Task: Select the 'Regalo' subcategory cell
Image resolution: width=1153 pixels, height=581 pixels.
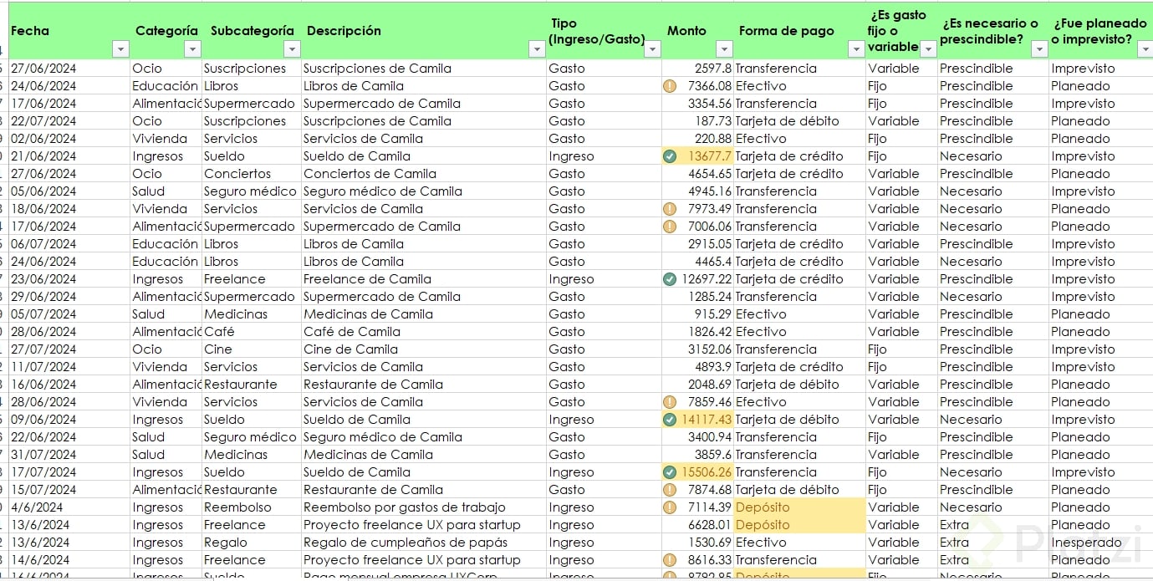Action: pyautogui.click(x=251, y=543)
